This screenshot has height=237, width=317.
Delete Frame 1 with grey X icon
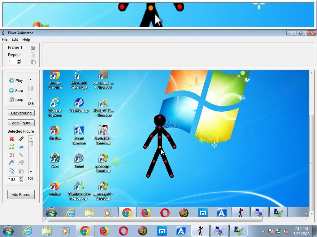[x=33, y=48]
